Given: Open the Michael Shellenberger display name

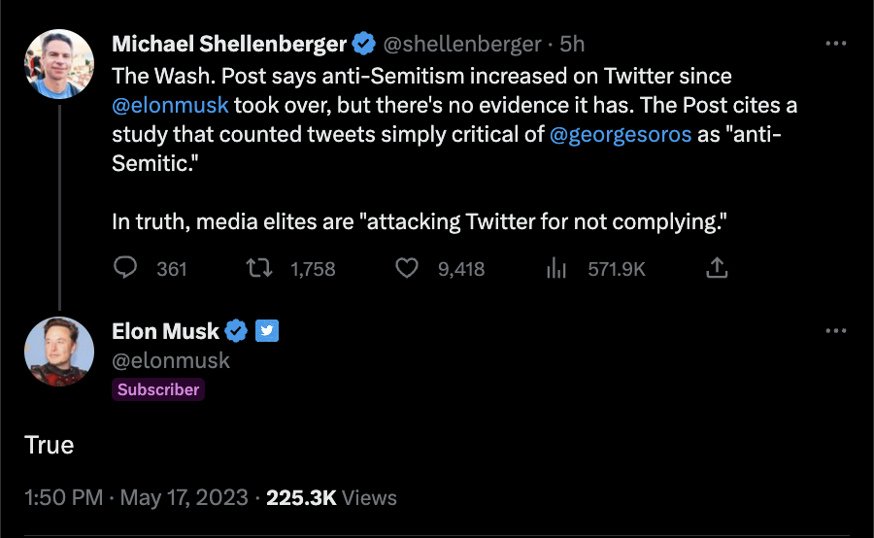Looking at the screenshot, I should pyautogui.click(x=229, y=44).
